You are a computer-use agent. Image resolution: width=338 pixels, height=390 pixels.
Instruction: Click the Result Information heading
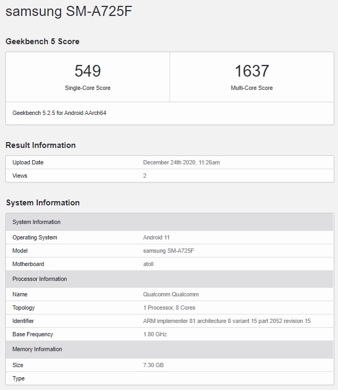(x=40, y=145)
